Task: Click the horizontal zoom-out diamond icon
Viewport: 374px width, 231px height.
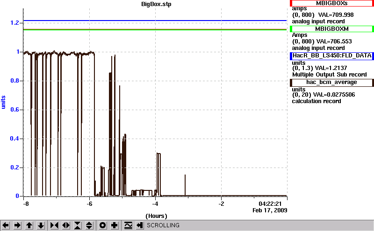Action: pyautogui.click(x=66, y=225)
